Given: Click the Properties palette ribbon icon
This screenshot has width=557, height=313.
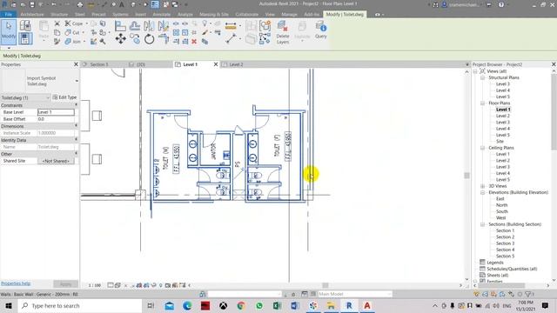Looking at the screenshot, I should [x=25, y=38].
